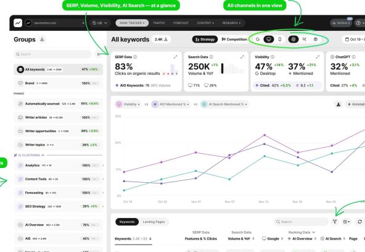Open the Forecasting cluster group
This screenshot has width=365, height=252.
(x=58, y=193)
